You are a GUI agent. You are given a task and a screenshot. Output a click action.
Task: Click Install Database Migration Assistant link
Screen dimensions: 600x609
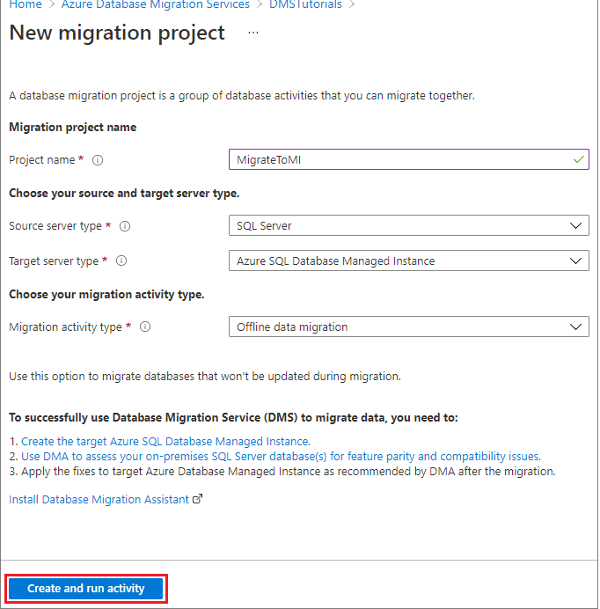pos(99,499)
